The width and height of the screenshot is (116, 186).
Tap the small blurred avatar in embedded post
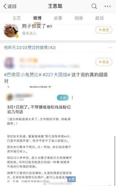pyautogui.click(x=10, y=97)
